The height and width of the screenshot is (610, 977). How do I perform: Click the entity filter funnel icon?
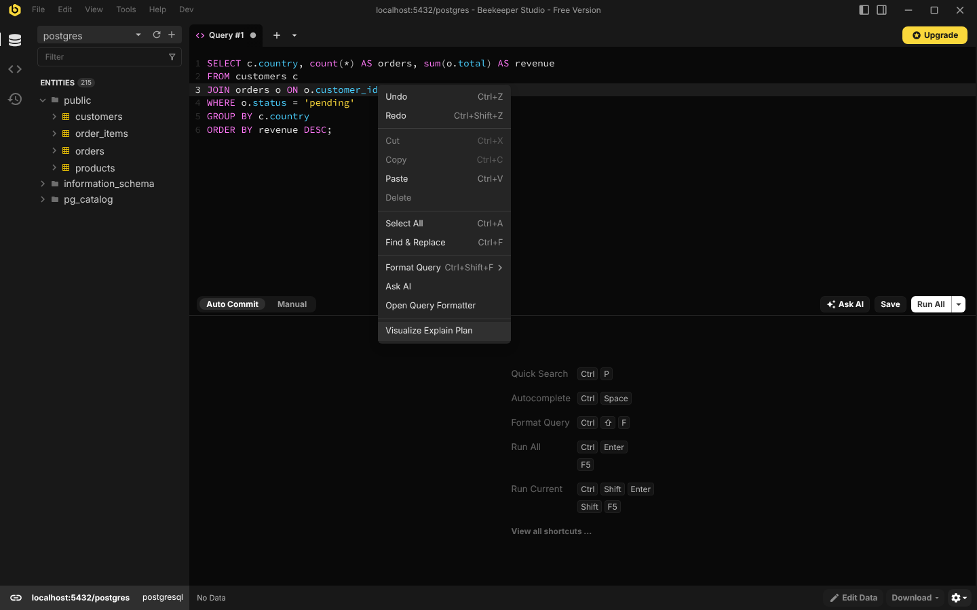(172, 57)
